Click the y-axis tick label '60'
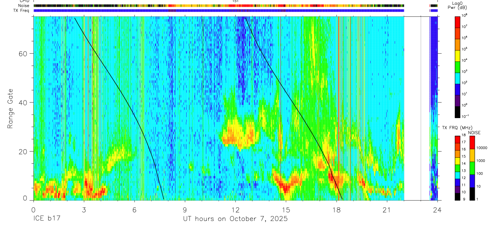Viewport: 492px width, 227px height. click(23, 54)
